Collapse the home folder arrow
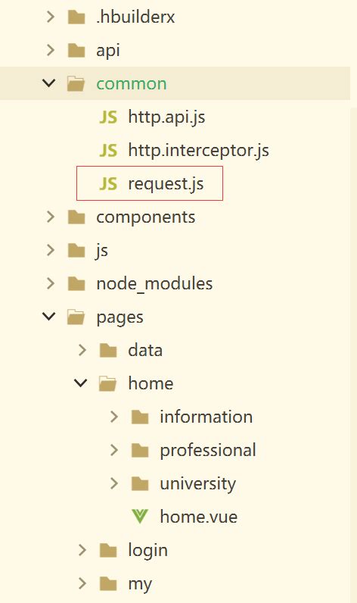 pos(81,383)
